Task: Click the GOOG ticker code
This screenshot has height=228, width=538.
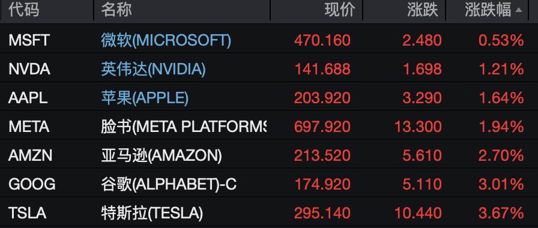Action: tap(32, 184)
